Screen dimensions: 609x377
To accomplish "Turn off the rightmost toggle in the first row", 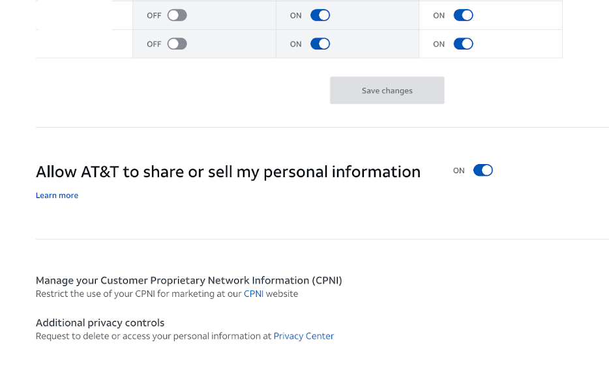I will click(463, 14).
